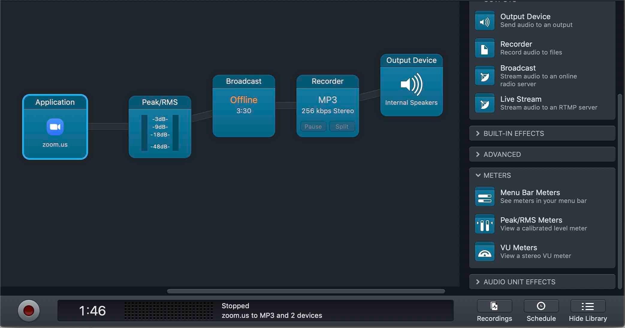Select the Peak/RMS Meters library item
The width and height of the screenshot is (625, 328).
[x=542, y=224]
